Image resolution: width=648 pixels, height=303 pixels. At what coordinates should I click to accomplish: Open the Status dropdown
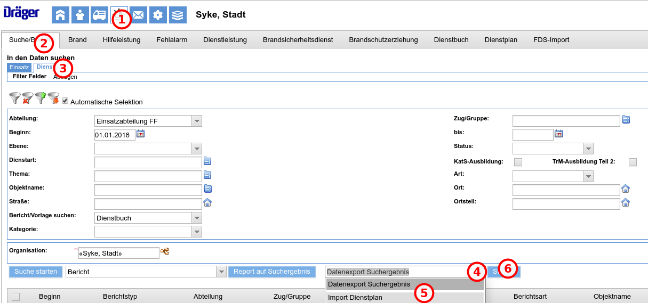click(x=588, y=149)
